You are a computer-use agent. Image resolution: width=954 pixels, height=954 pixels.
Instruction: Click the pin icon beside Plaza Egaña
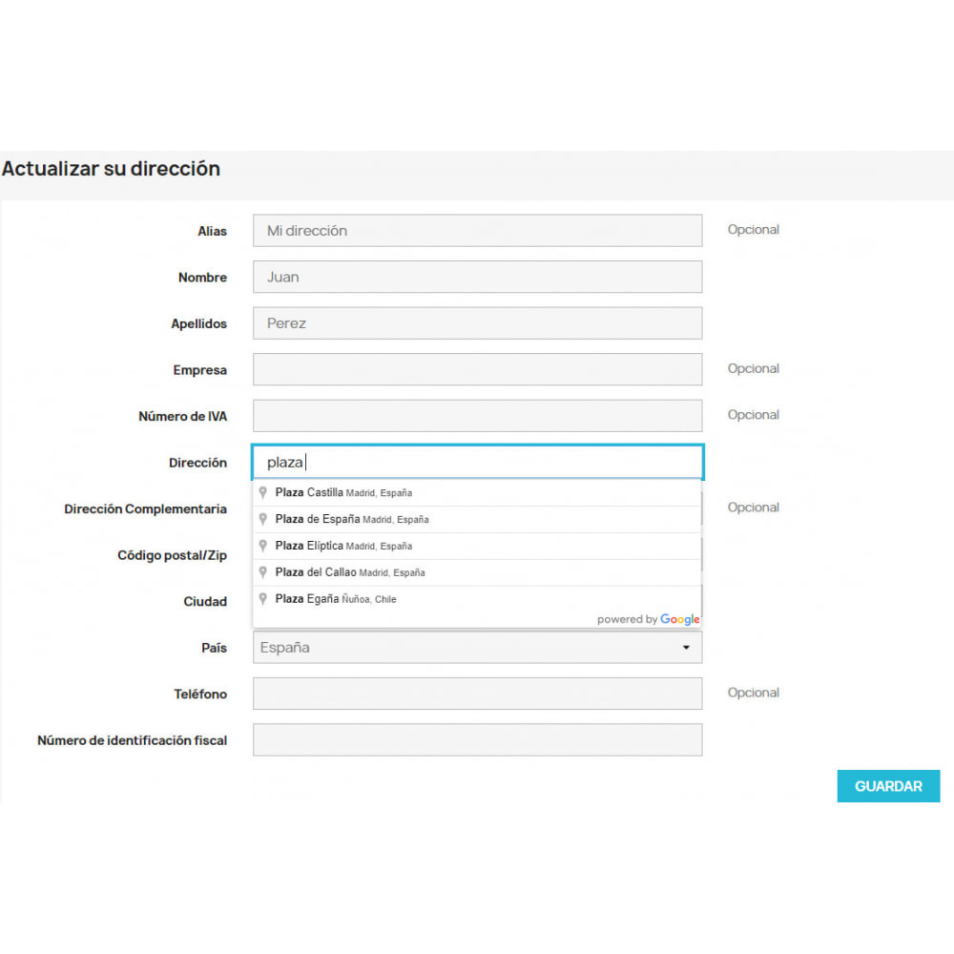pos(263,599)
